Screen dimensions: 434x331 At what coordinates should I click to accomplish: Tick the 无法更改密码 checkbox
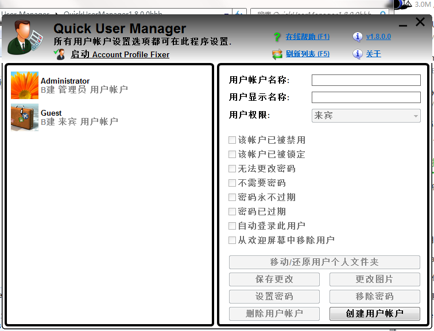pyautogui.click(x=232, y=168)
